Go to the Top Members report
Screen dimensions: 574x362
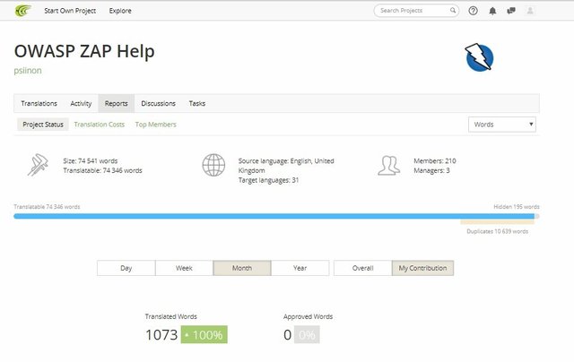[x=155, y=125]
